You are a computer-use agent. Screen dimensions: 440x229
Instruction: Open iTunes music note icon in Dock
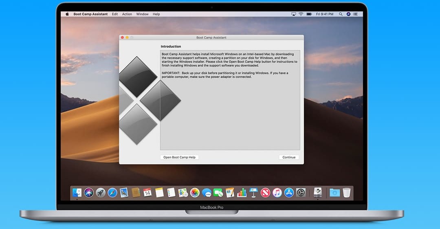(x=277, y=193)
